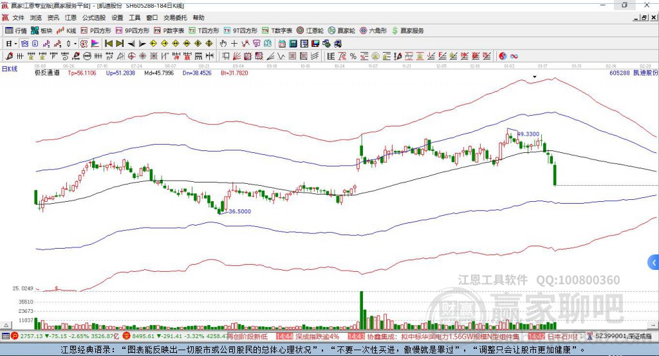Switch to the K线 candlestick chart
Screen dimensions: 659x356
(66, 31)
